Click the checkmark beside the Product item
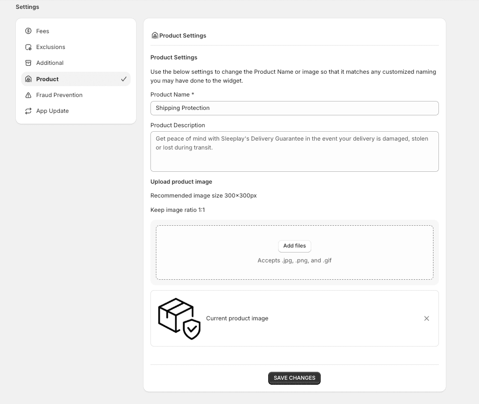The height and width of the screenshot is (404, 479). click(x=124, y=79)
